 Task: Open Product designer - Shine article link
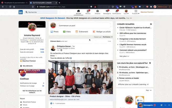click(65, 96)
